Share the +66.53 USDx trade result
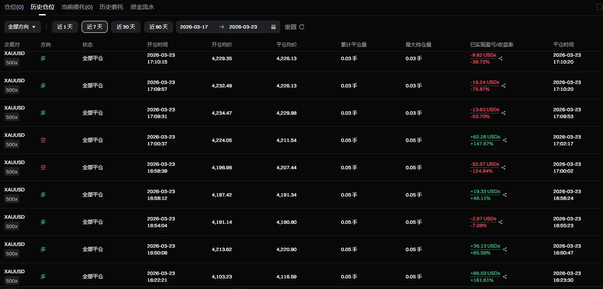 click(505, 277)
